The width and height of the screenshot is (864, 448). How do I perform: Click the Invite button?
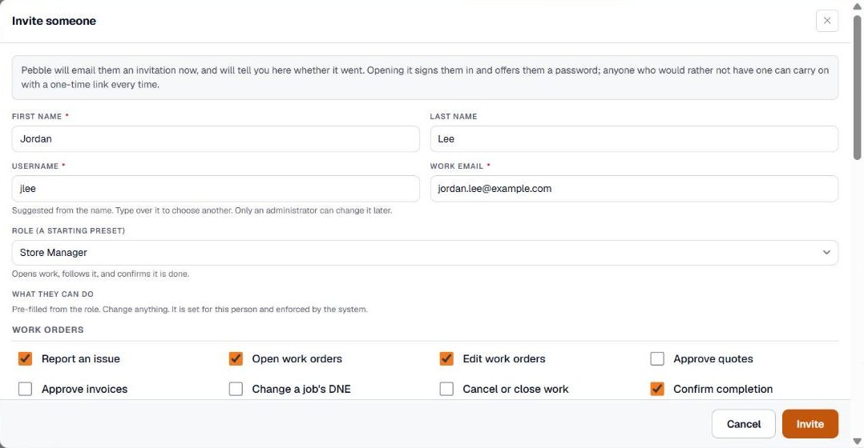pos(810,424)
